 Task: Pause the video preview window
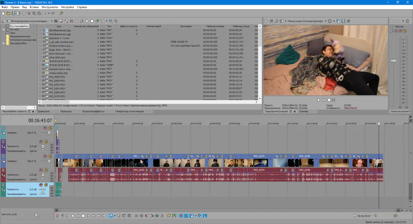click(324, 100)
